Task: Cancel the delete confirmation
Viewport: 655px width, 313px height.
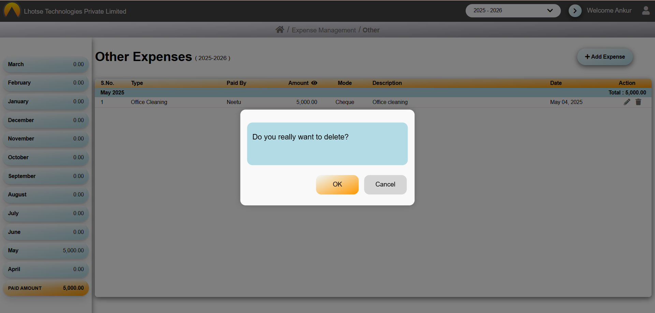Action: pos(385,184)
